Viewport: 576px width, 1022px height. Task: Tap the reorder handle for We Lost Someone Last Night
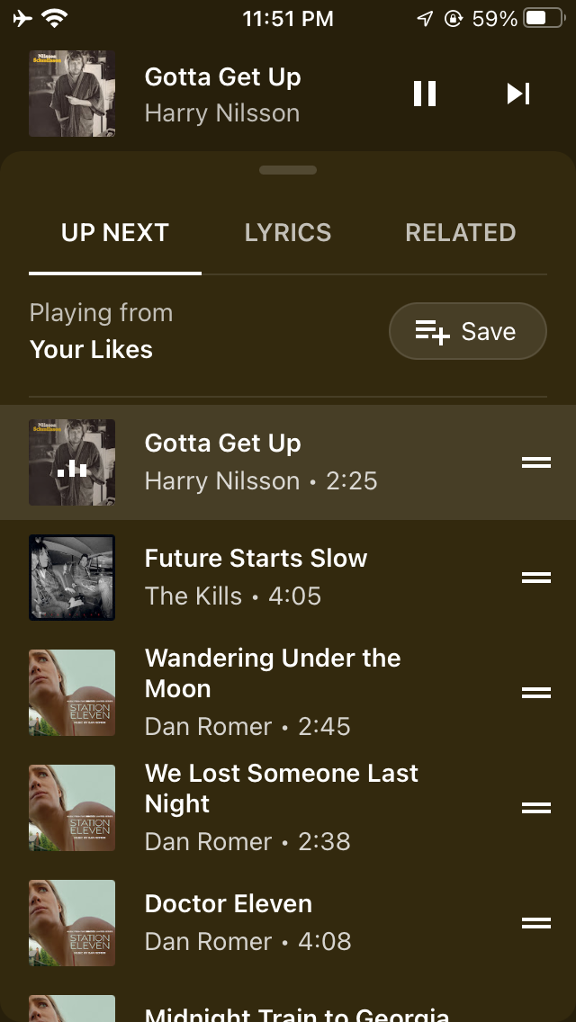(x=536, y=808)
